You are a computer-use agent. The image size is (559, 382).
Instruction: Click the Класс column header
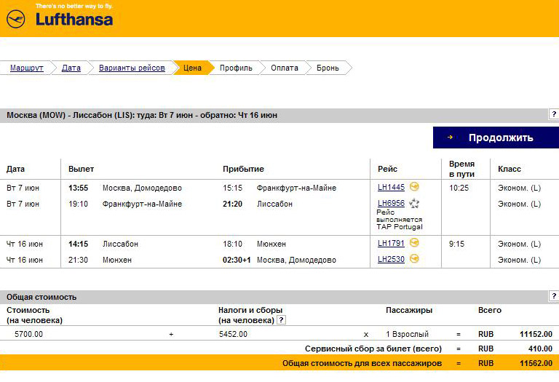[x=510, y=169]
